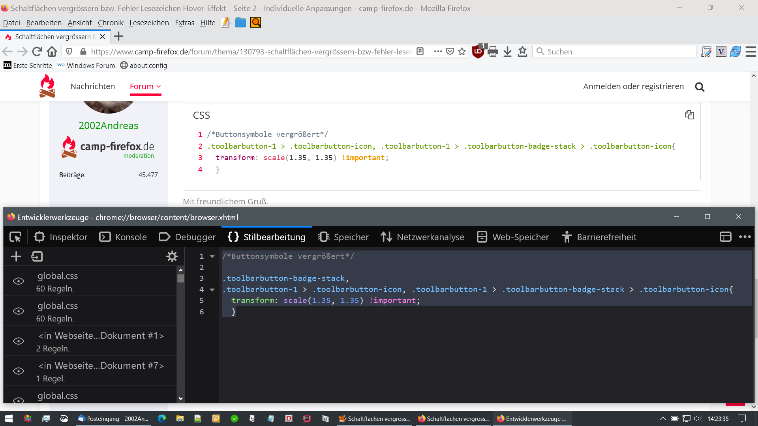The width and height of the screenshot is (758, 426).
Task: Click the uBlock Origin toolbar icon
Action: coord(478,52)
